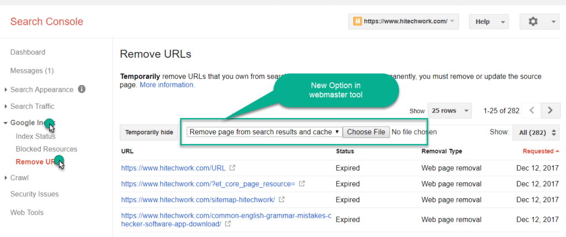Sort by the URL column header

point(127,151)
